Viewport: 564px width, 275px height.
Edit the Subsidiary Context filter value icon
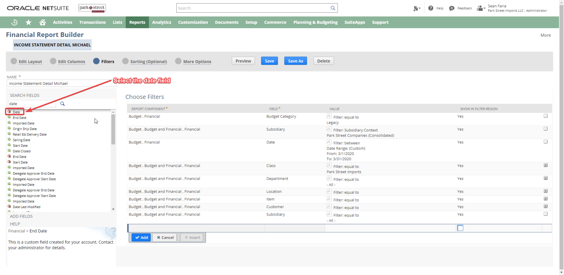(329, 129)
